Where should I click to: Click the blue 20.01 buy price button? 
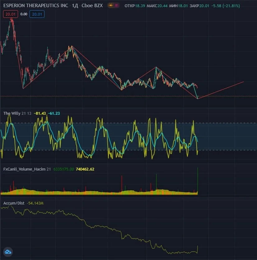[x=37, y=14]
